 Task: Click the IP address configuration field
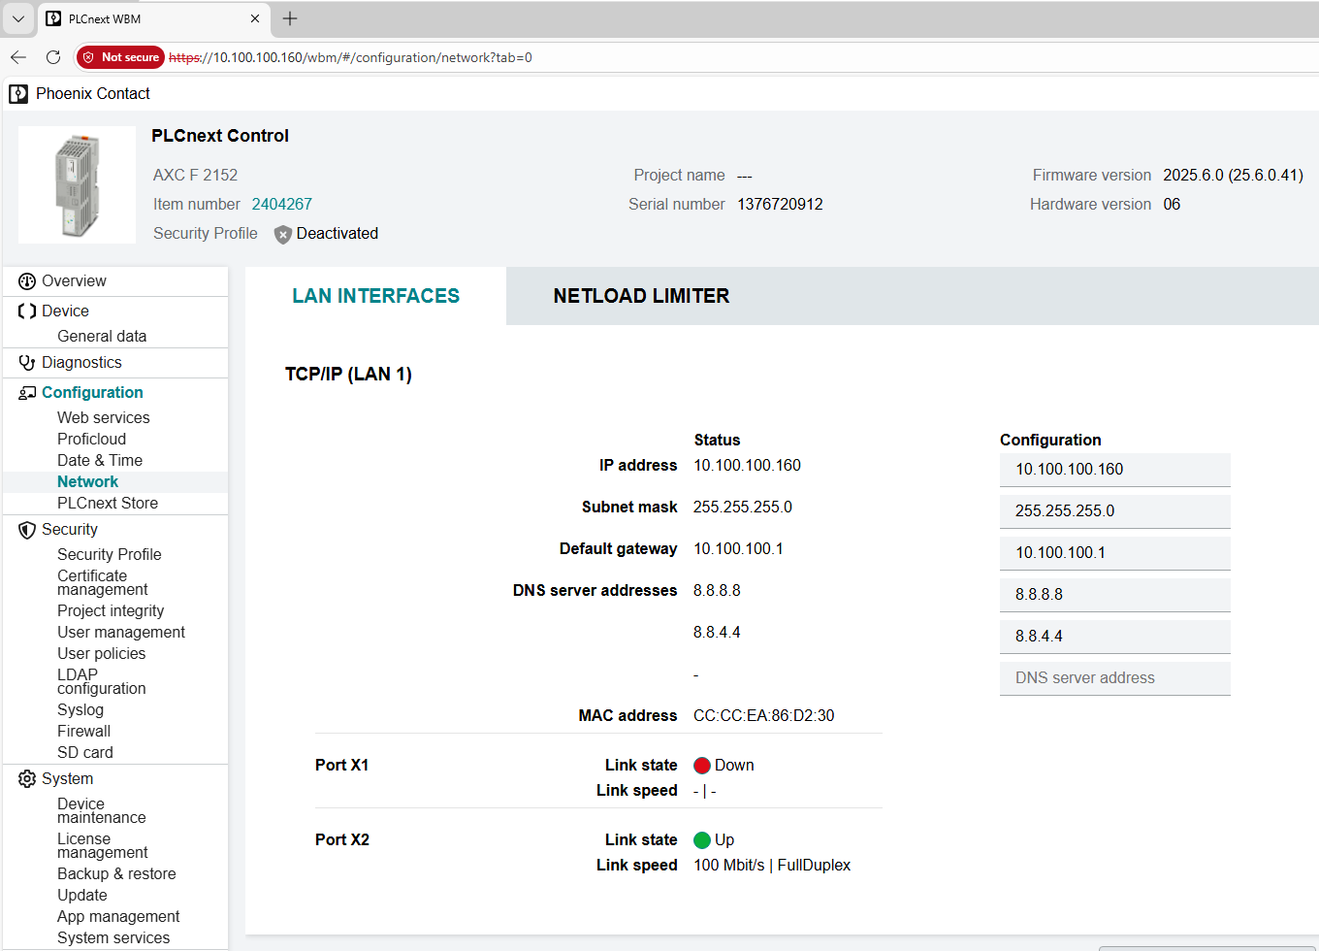[1115, 470]
